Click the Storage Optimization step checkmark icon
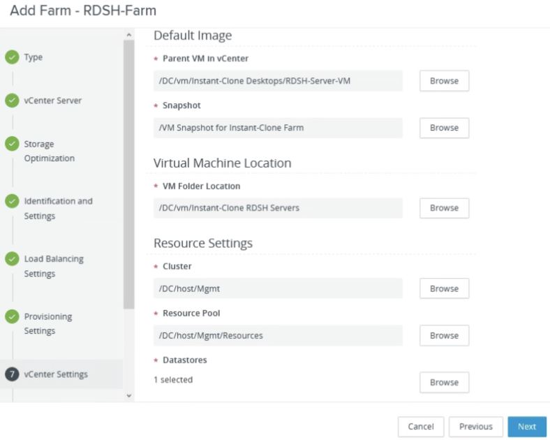This screenshot has height=440, width=550. [x=12, y=144]
